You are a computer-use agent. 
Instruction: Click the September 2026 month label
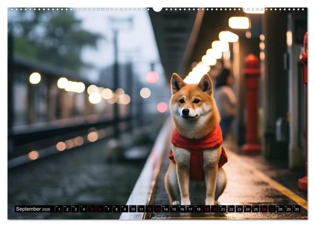click(33, 209)
